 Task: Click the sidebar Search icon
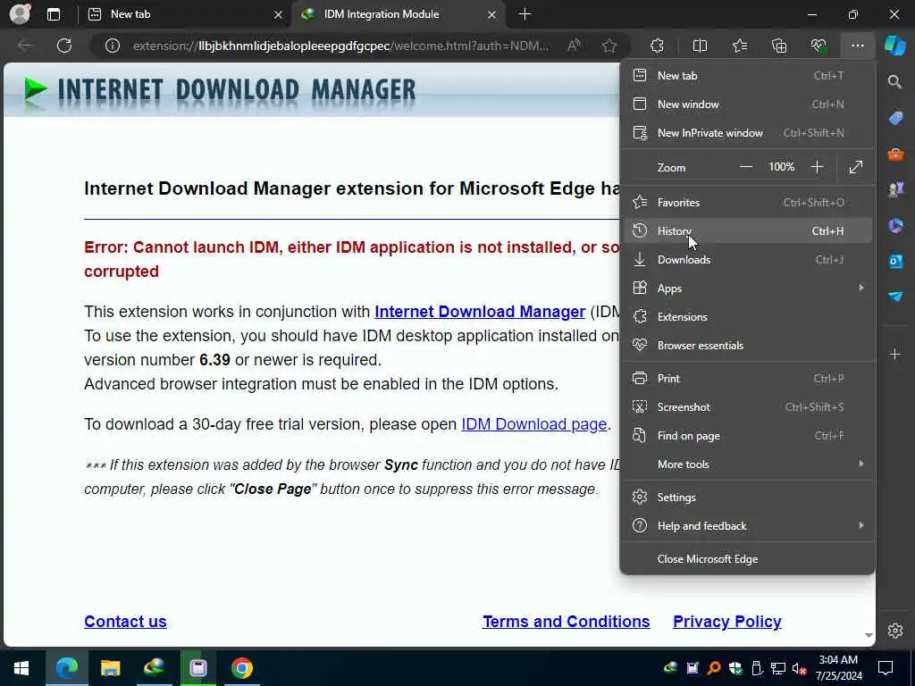click(x=894, y=81)
